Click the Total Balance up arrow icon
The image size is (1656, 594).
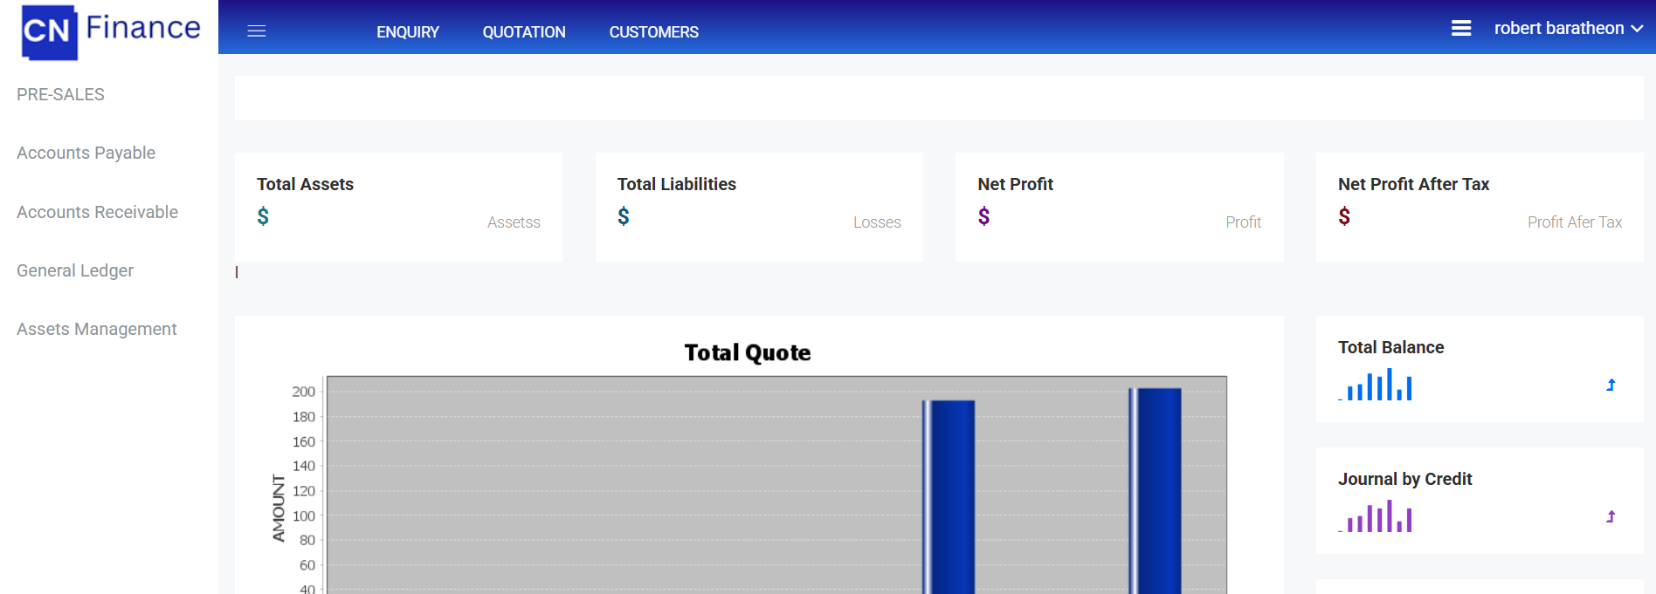1611,385
